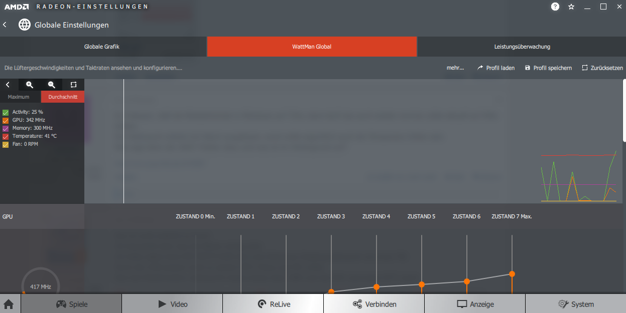Image resolution: width=626 pixels, height=313 pixels.
Task: Select the Durchschnitt graph mode
Action: click(63, 97)
